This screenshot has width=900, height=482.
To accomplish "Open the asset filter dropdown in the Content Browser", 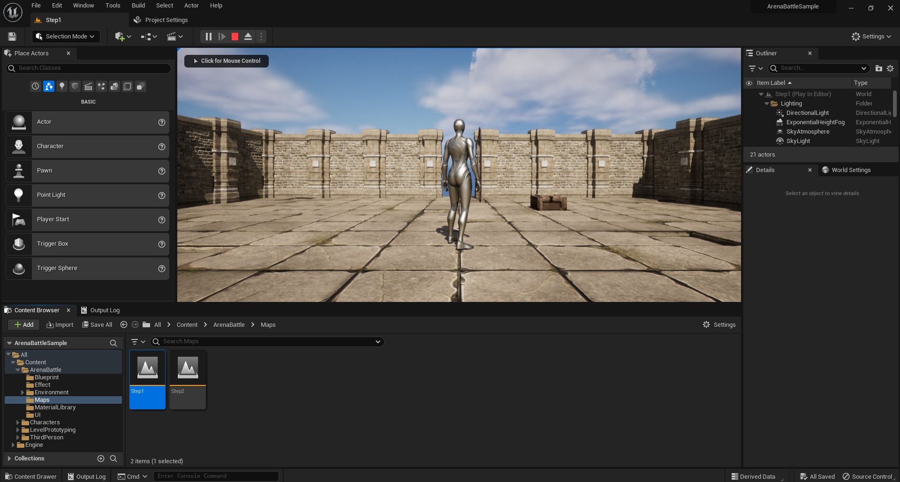I will (x=138, y=342).
